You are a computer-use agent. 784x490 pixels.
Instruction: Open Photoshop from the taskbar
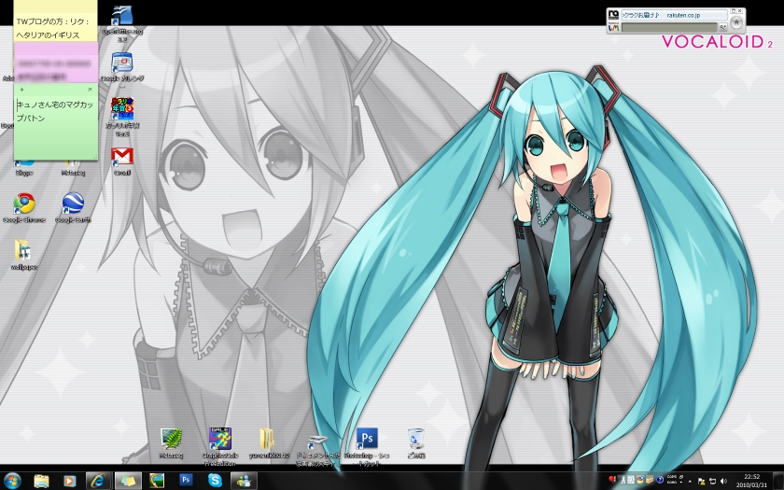coord(186,480)
